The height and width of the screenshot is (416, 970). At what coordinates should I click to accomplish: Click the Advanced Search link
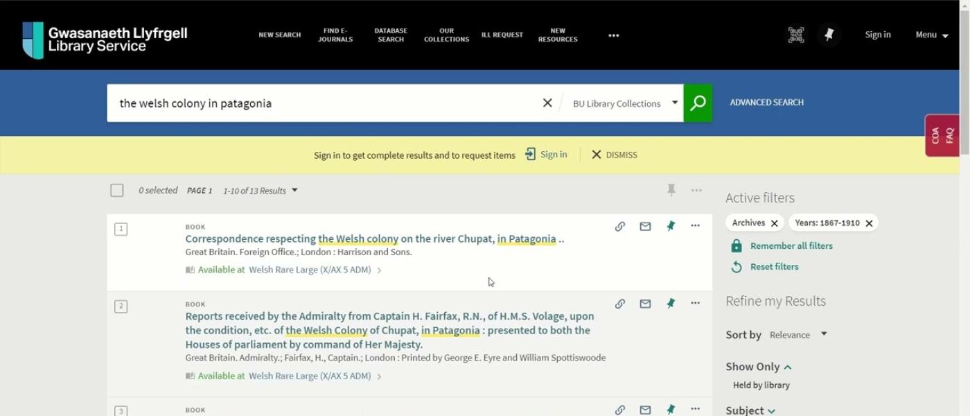pos(766,103)
